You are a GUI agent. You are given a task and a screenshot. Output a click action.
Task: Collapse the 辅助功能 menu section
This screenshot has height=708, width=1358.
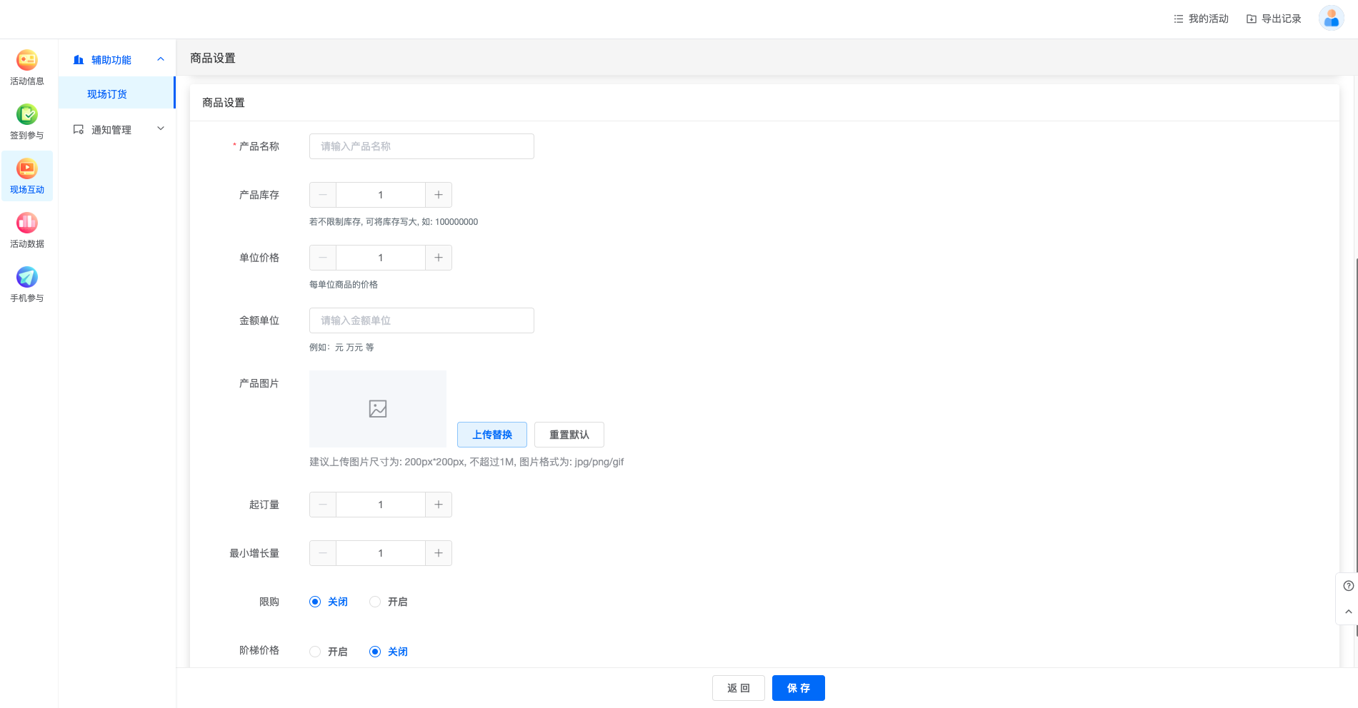(161, 60)
